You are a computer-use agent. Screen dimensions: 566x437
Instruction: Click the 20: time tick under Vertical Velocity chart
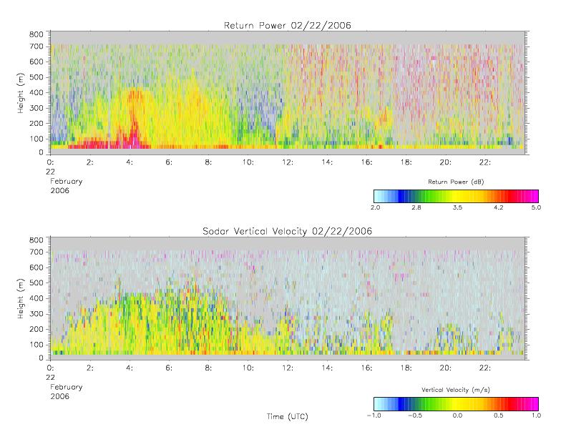click(x=446, y=368)
